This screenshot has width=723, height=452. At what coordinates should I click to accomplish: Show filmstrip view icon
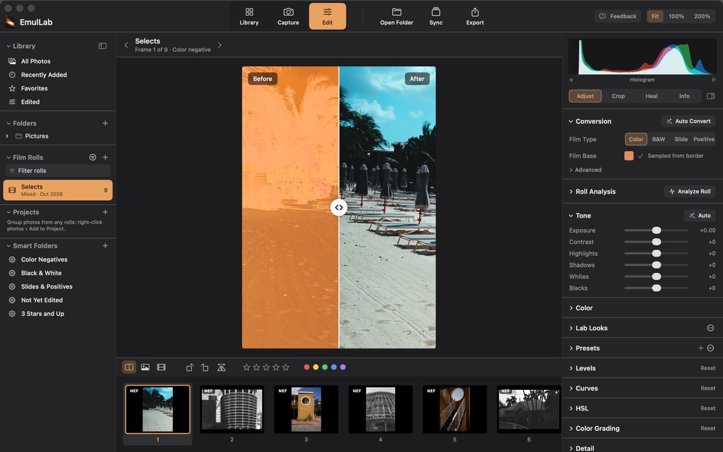[x=161, y=367]
